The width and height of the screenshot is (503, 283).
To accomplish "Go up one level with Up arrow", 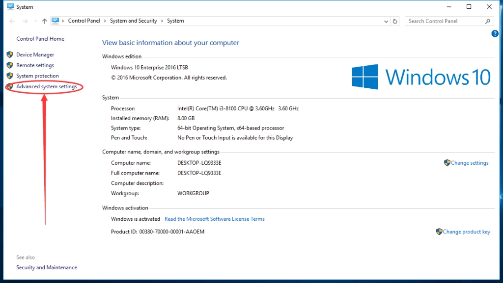I will [x=45, y=21].
